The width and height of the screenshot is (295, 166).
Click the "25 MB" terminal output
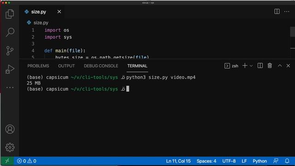[34, 83]
